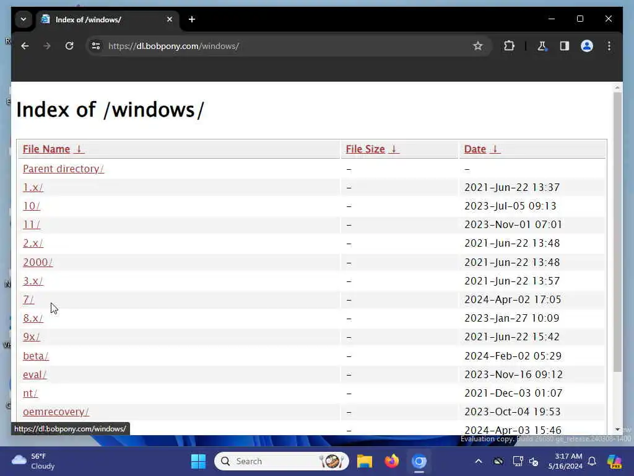The width and height of the screenshot is (634, 476).
Task: Go back to the previous page
Action: point(25,46)
